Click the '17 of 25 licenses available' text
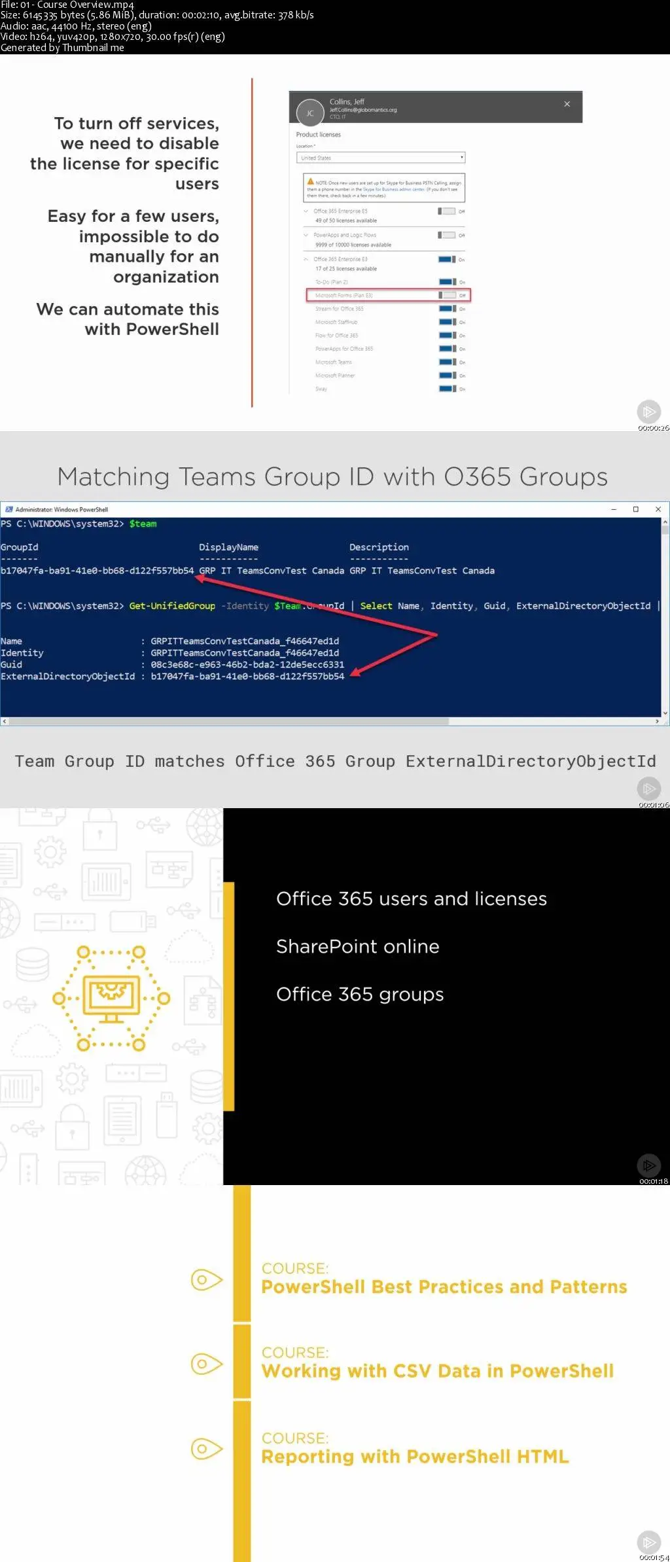 click(346, 269)
